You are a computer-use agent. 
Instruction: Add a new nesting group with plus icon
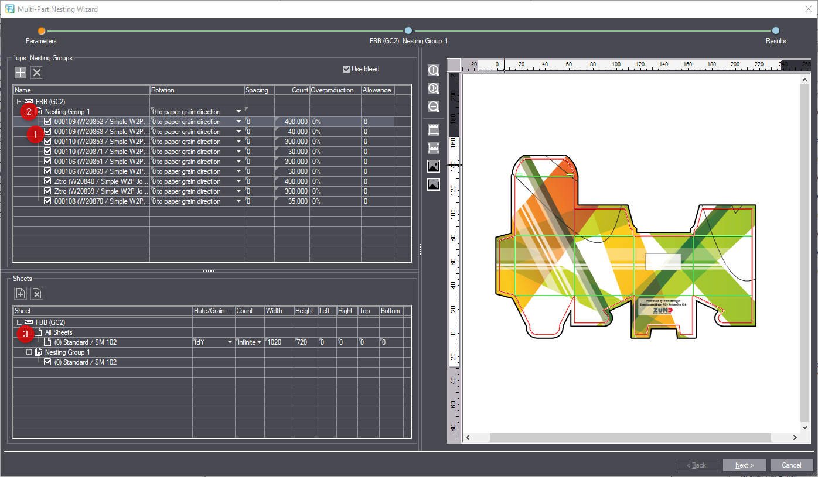click(x=21, y=73)
